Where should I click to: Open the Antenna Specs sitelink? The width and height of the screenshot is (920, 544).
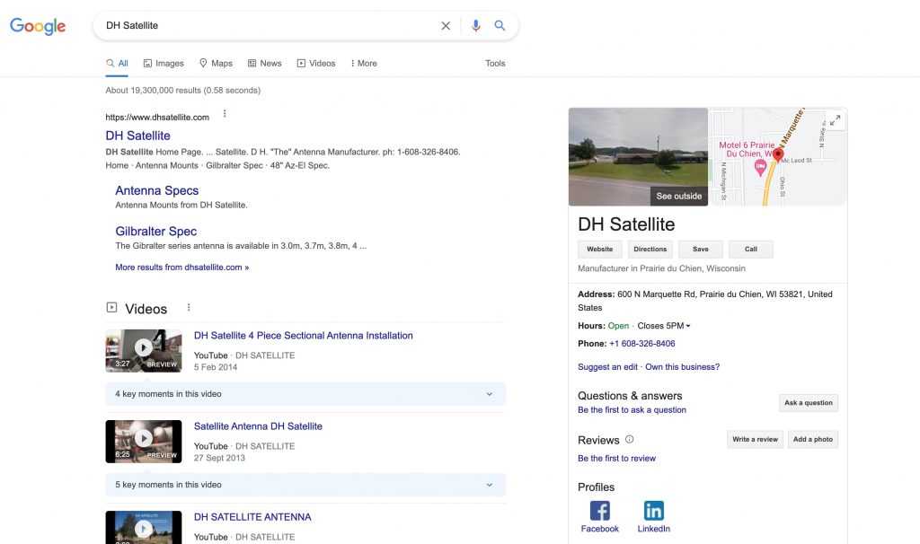pyautogui.click(x=156, y=190)
